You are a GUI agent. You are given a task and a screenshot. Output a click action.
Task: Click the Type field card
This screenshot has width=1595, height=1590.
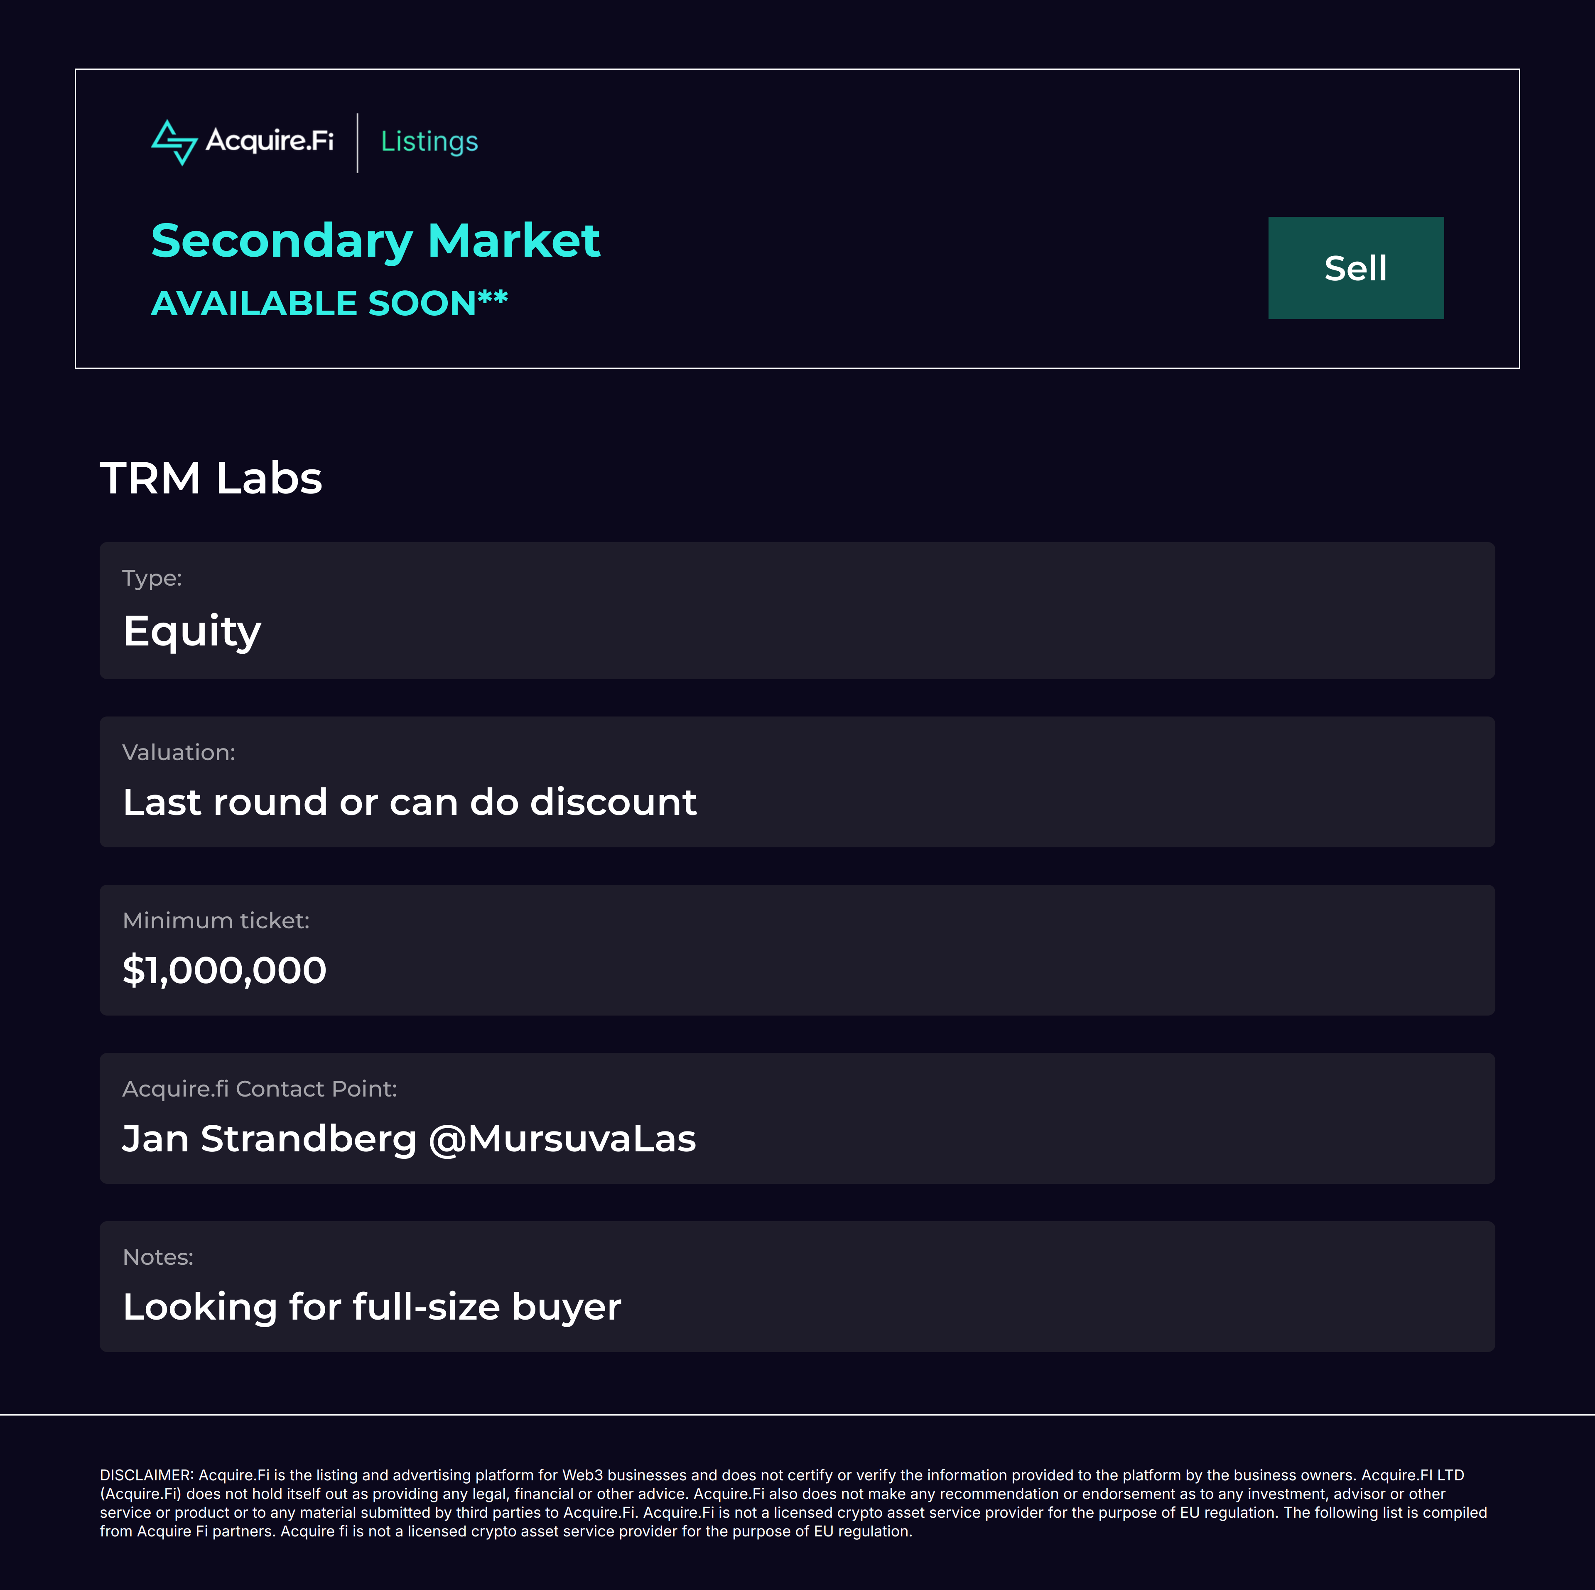pyautogui.click(x=797, y=610)
